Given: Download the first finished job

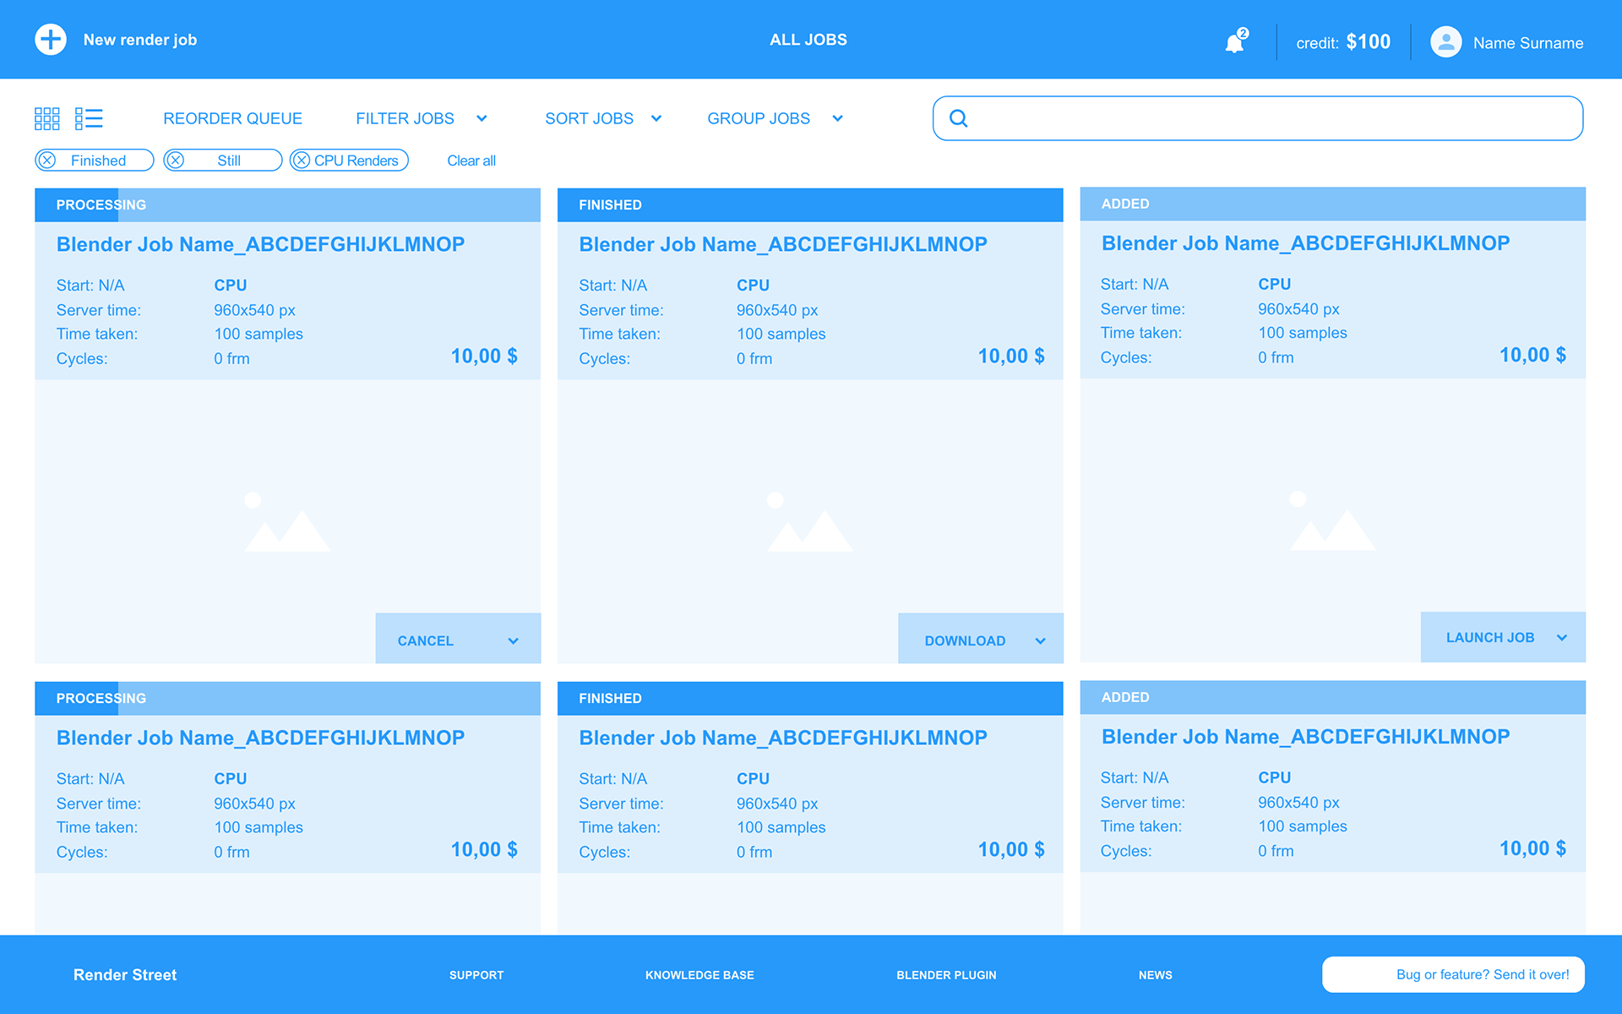Looking at the screenshot, I should 965,641.
